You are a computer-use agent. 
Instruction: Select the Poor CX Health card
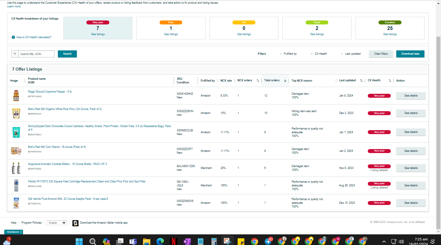(171, 28)
